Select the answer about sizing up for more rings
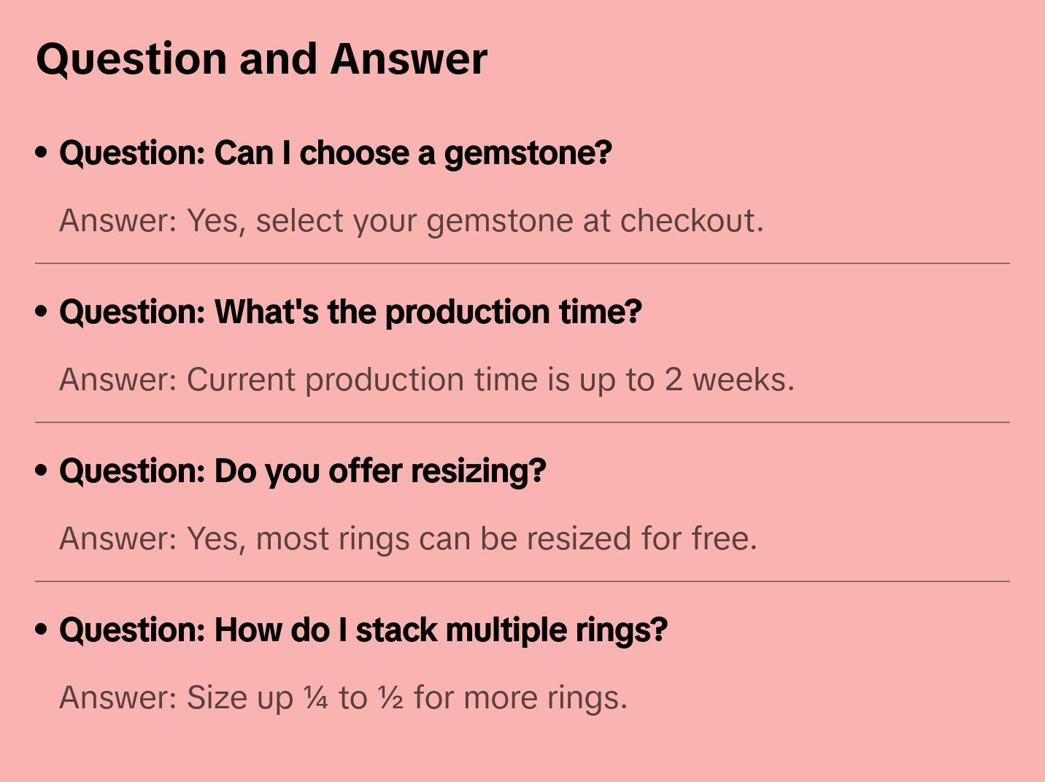 pos(343,698)
